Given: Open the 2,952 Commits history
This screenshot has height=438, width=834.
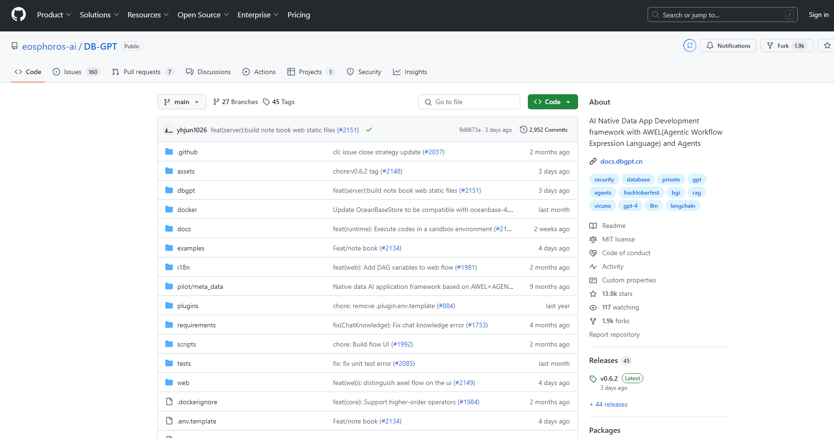Looking at the screenshot, I should click(x=543, y=130).
